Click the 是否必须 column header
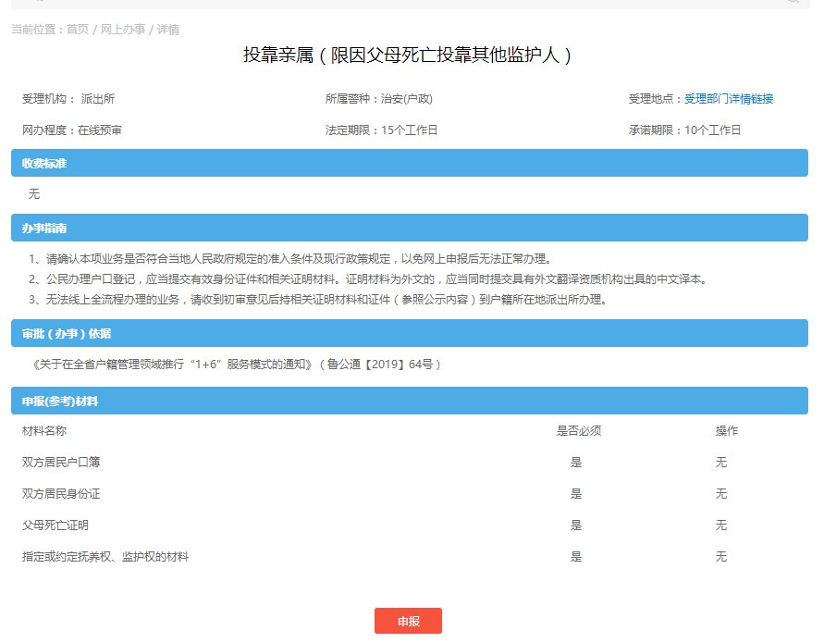The image size is (824, 643). coord(578,431)
